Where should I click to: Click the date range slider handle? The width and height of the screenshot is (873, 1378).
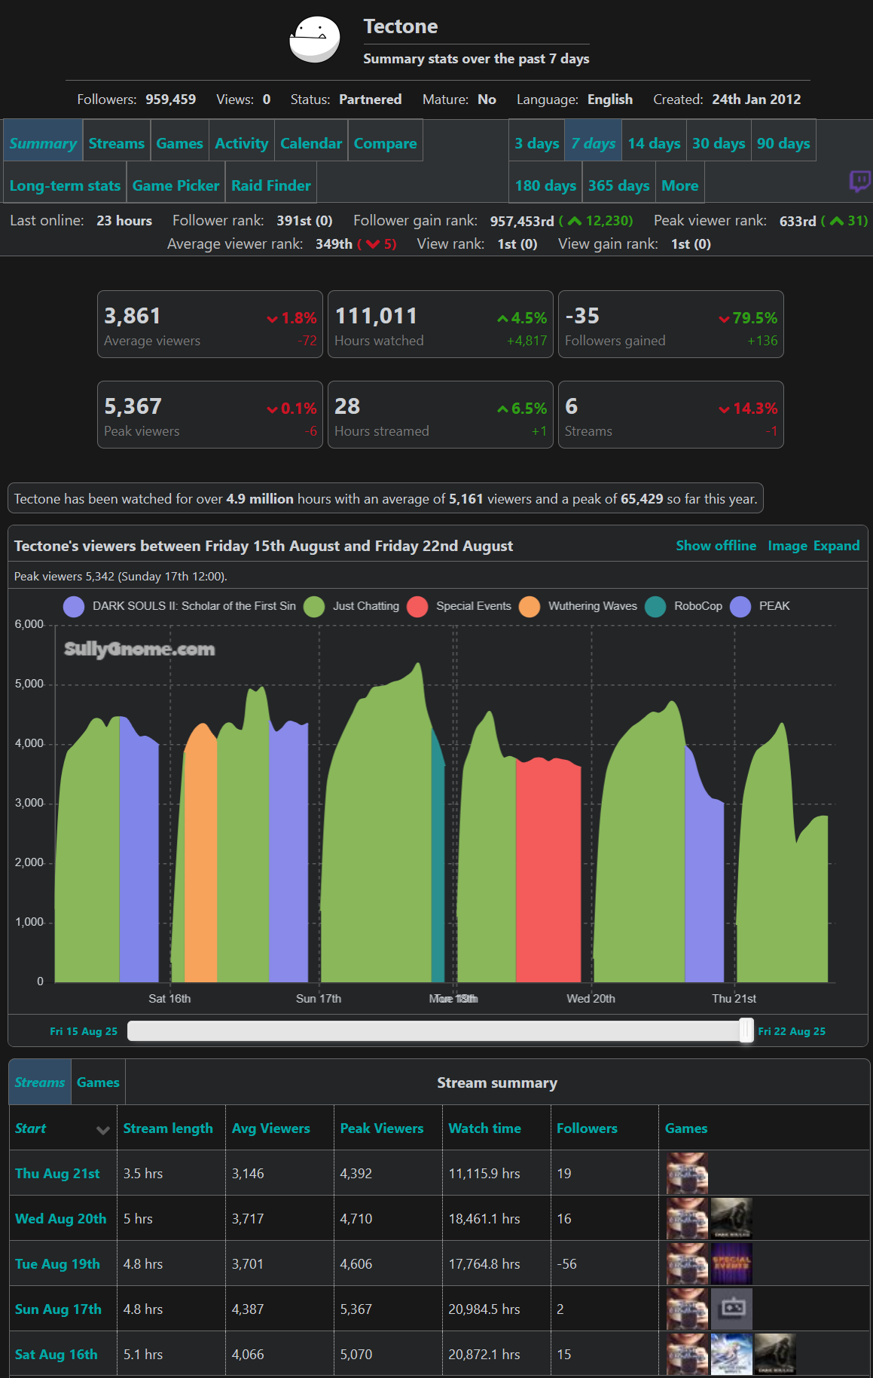pos(746,1030)
